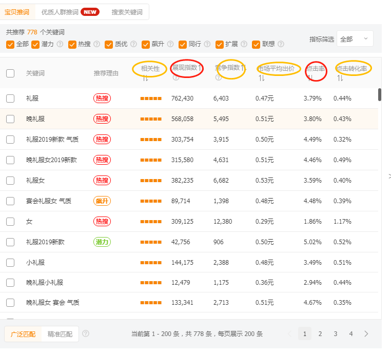Click help icon next to 精准匹配
The image size is (391, 354).
tap(86, 333)
